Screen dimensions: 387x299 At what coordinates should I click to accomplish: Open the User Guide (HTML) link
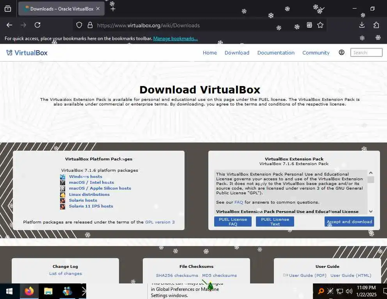(x=351, y=275)
